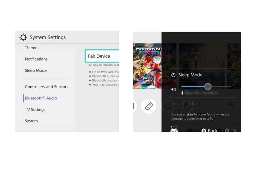The image size is (256, 170).
Task: Click the 'Cannot enable Airplane Mode' message
Action: point(200,117)
